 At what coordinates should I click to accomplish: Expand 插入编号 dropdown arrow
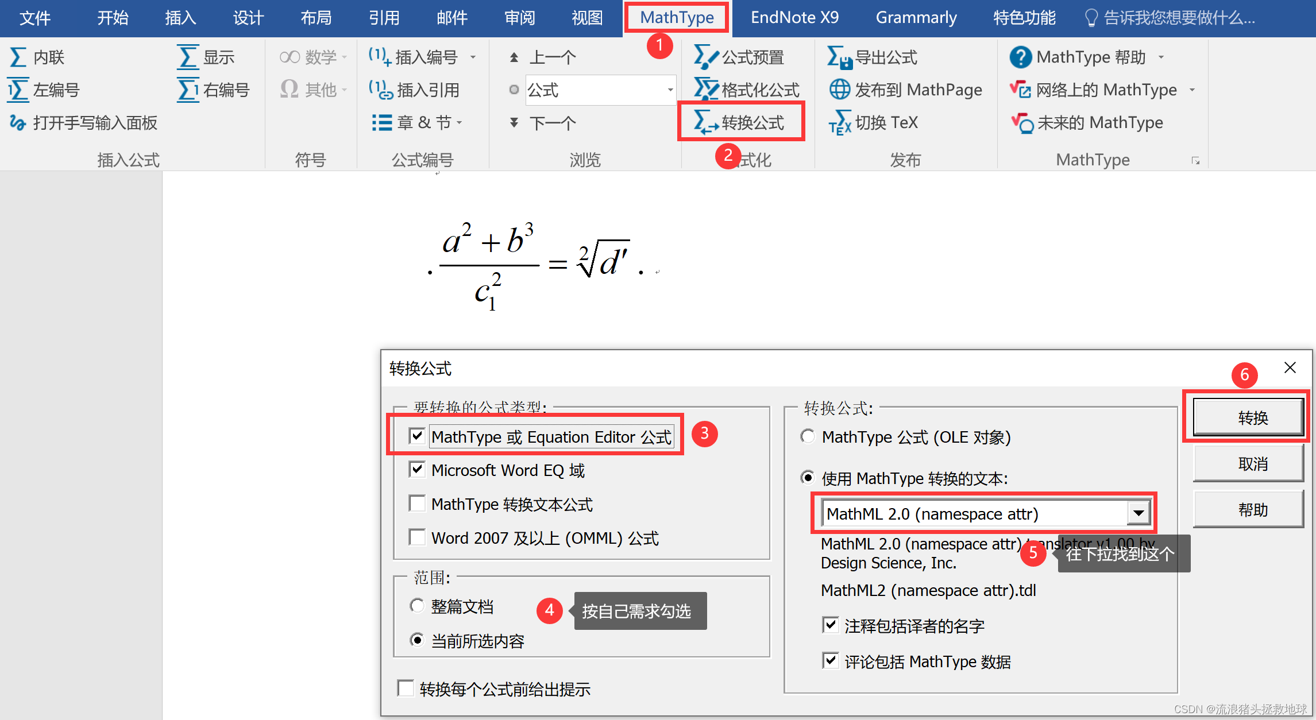click(473, 57)
